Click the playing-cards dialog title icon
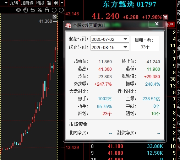The image size is (180, 160). click(x=68, y=25)
